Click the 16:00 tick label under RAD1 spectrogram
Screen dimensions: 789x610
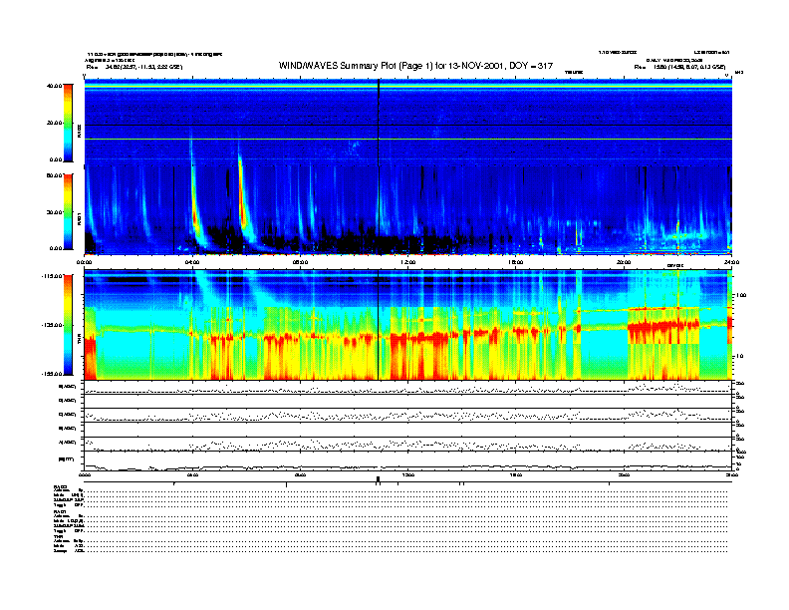click(x=516, y=262)
